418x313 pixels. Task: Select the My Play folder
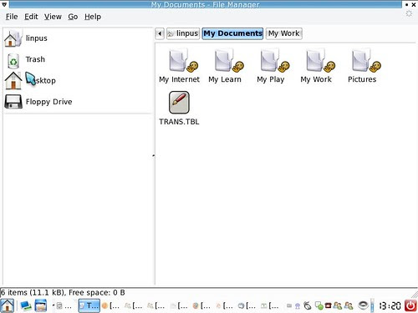click(x=271, y=66)
